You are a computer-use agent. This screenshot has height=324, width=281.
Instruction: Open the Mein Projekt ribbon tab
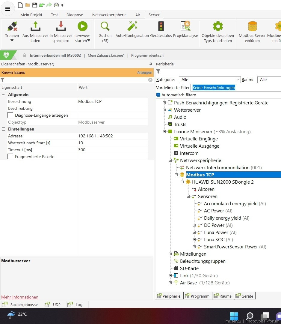[31, 15]
